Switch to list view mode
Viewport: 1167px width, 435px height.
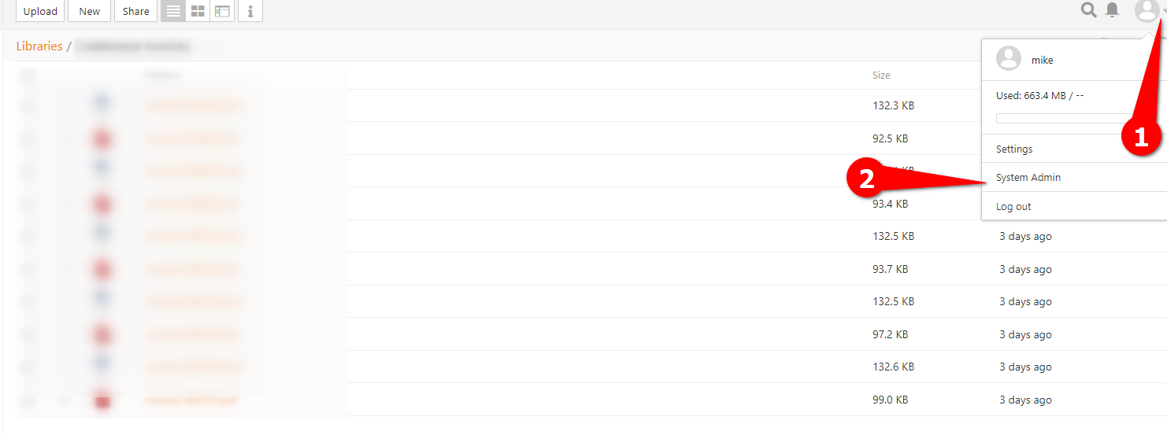[173, 11]
